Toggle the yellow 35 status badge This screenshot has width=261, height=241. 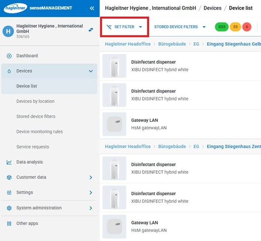coord(235,27)
